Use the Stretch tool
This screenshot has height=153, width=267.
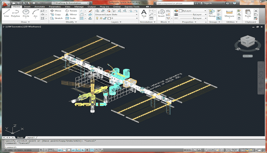(56, 18)
